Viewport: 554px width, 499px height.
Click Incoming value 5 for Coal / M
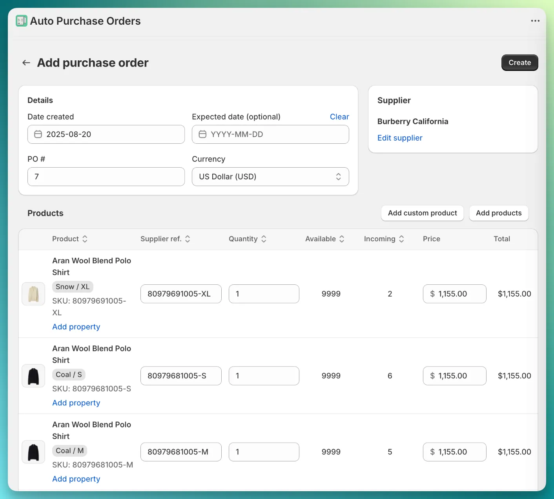390,452
